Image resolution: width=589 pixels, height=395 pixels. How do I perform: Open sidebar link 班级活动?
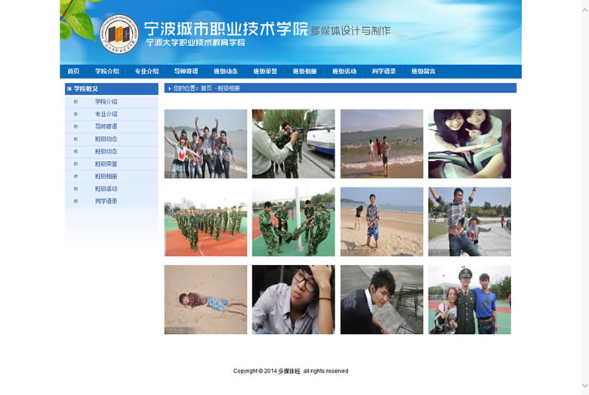click(106, 189)
